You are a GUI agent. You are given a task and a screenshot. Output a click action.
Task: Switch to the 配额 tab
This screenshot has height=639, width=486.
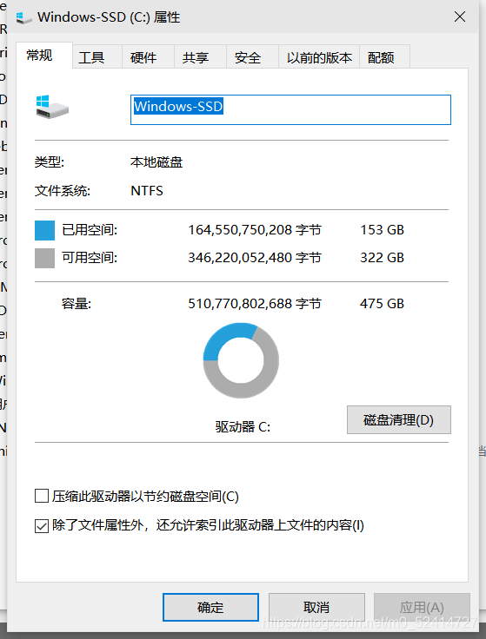tap(384, 57)
